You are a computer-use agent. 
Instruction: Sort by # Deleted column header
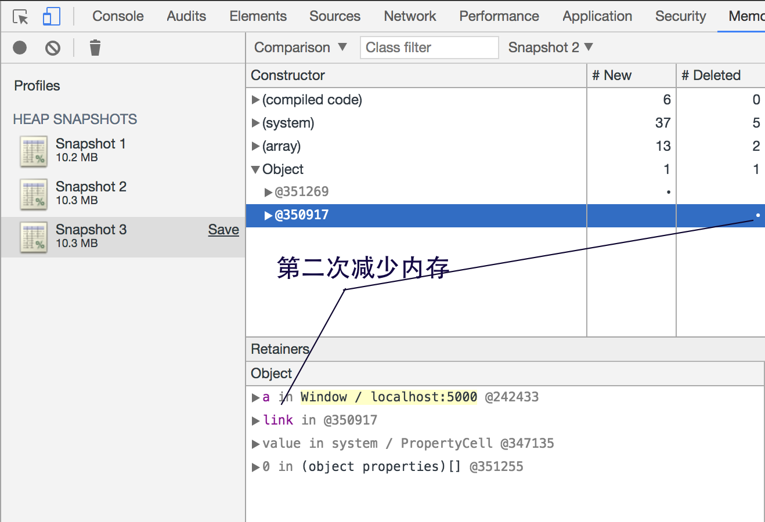[x=721, y=75]
